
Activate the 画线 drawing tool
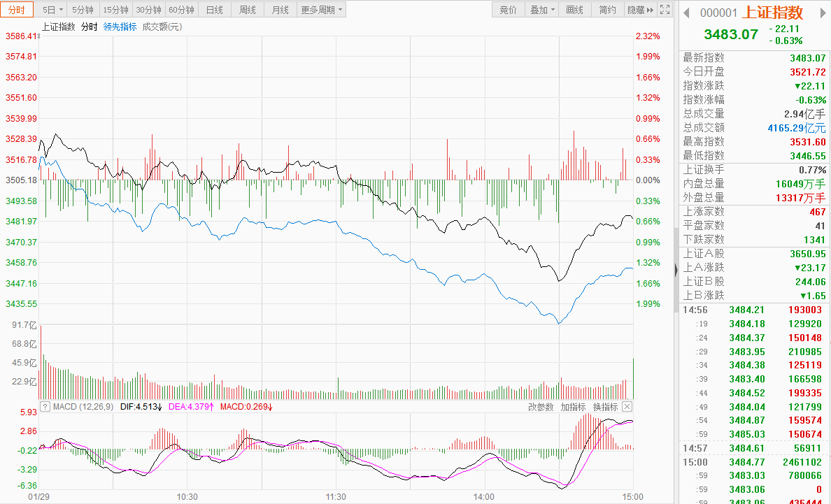(574, 10)
